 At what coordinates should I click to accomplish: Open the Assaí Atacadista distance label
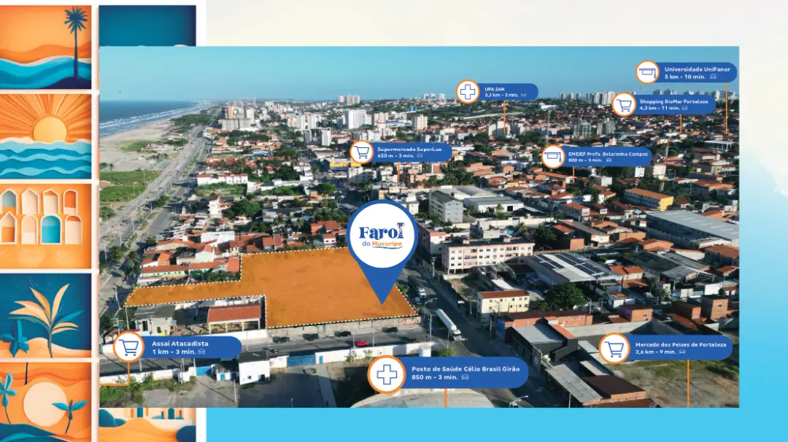tap(191, 346)
